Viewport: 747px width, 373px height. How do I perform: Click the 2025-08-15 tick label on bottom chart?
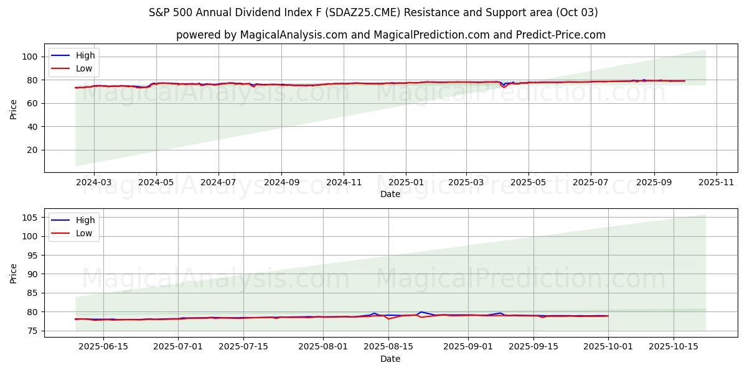(389, 347)
